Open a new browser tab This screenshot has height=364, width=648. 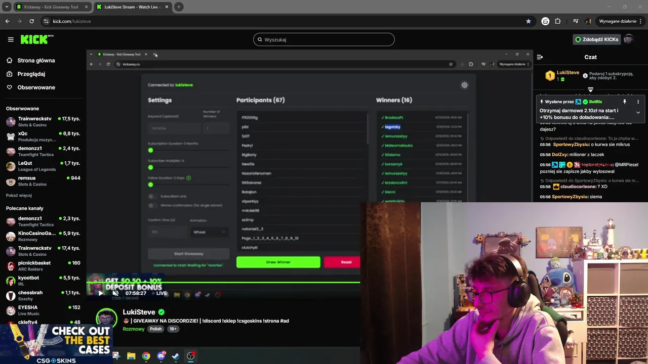[179, 7]
